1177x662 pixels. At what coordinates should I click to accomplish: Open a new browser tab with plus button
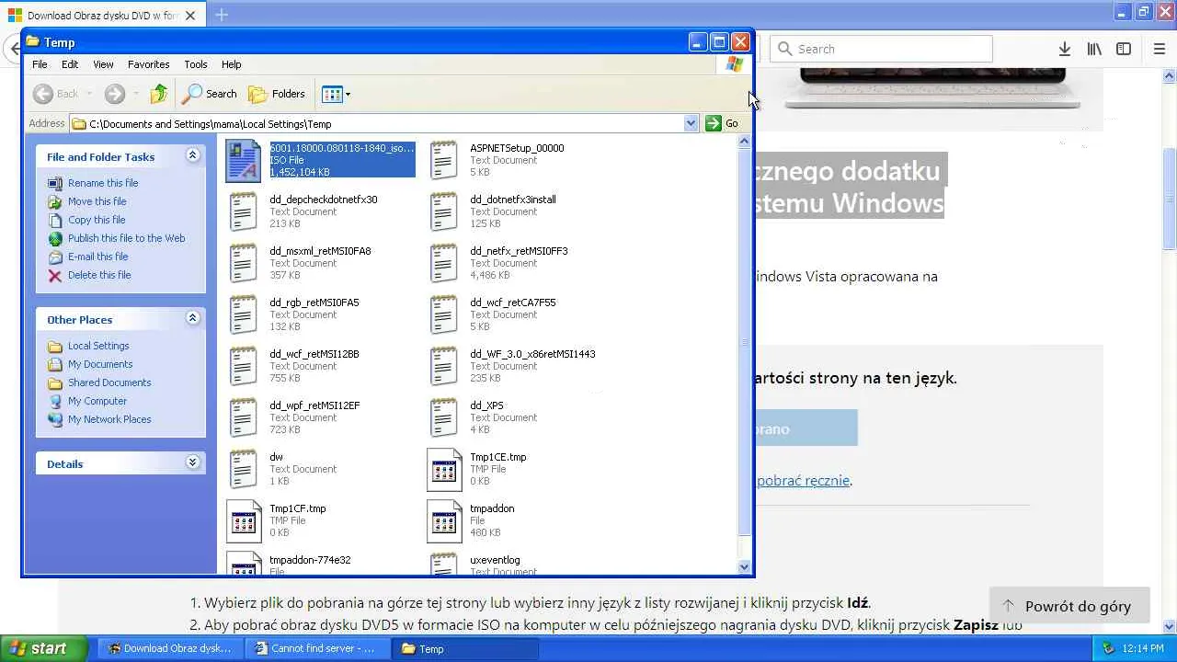pos(222,15)
